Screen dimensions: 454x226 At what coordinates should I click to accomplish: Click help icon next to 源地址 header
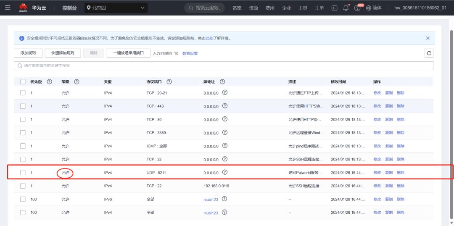(x=222, y=81)
